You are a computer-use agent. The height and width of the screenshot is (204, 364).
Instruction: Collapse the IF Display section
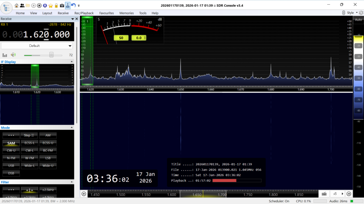(x=73, y=62)
